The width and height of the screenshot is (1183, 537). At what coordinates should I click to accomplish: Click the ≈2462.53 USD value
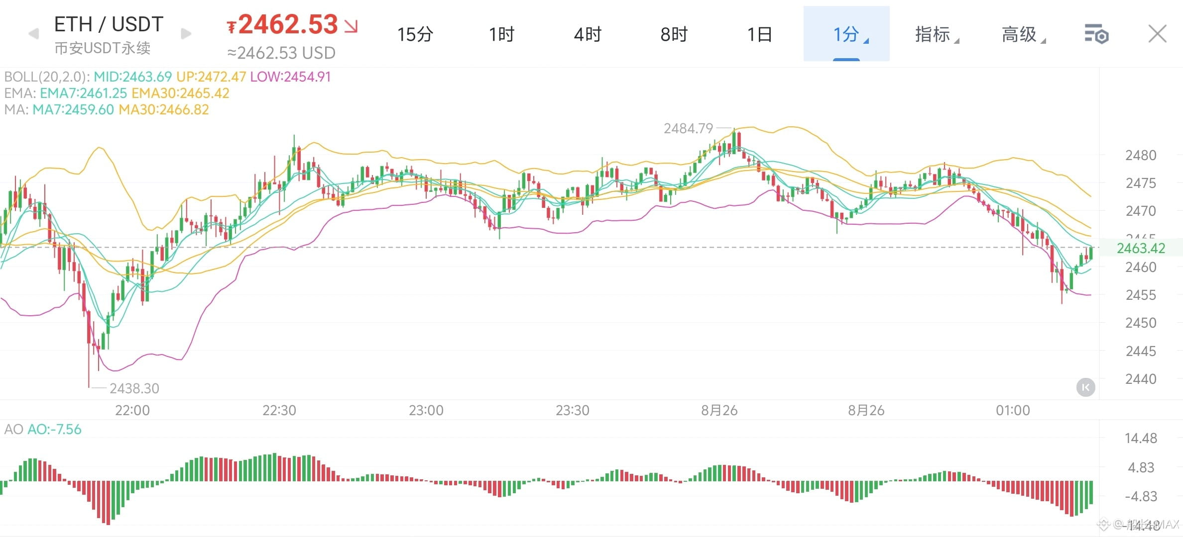pyautogui.click(x=281, y=53)
